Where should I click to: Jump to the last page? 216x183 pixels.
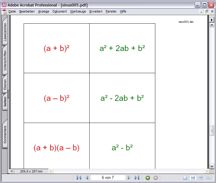point(137,178)
